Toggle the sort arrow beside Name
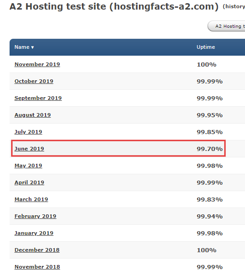The width and height of the screenshot is (245, 275). click(x=32, y=47)
